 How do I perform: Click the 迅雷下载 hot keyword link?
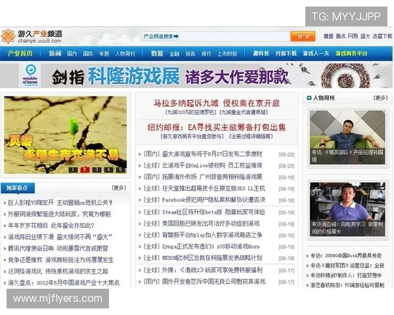(382, 37)
